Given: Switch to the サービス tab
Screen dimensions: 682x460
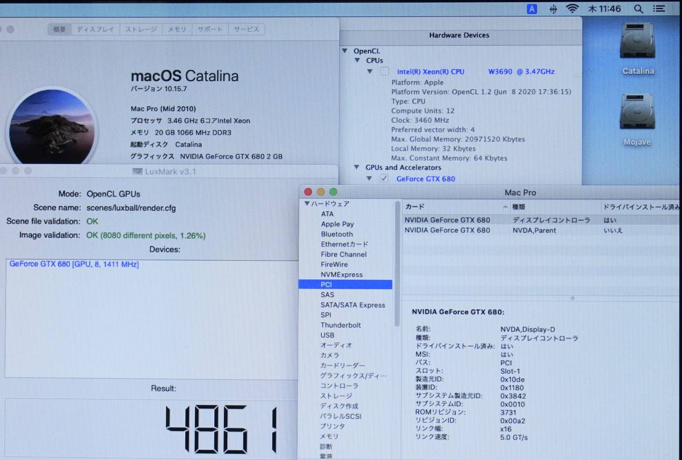Looking at the screenshot, I should pyautogui.click(x=246, y=29).
